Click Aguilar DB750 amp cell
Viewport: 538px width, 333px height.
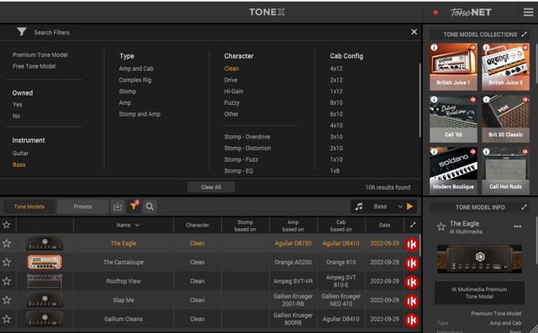293,243
